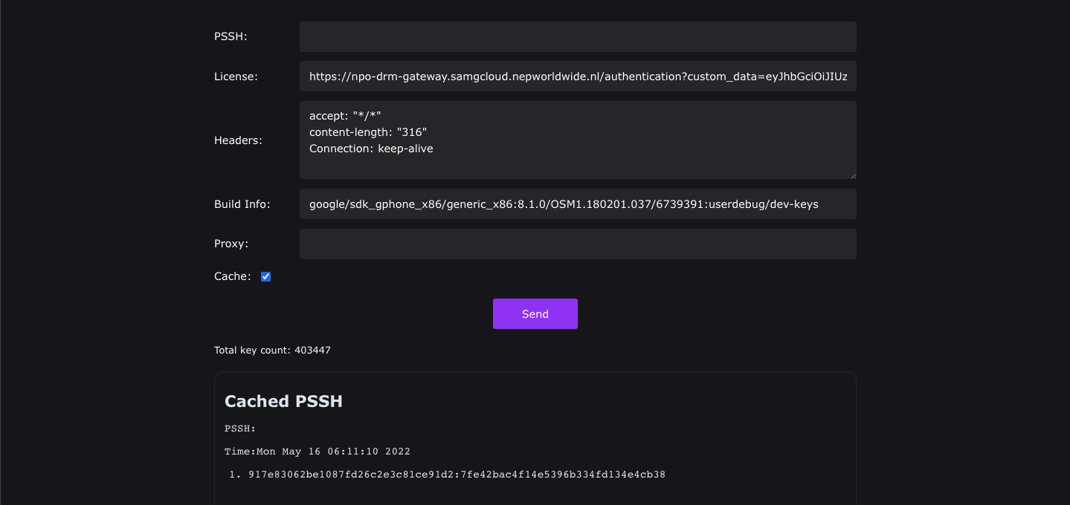This screenshot has width=1070, height=505.
Task: Select the Build Info input field
Action: (578, 203)
